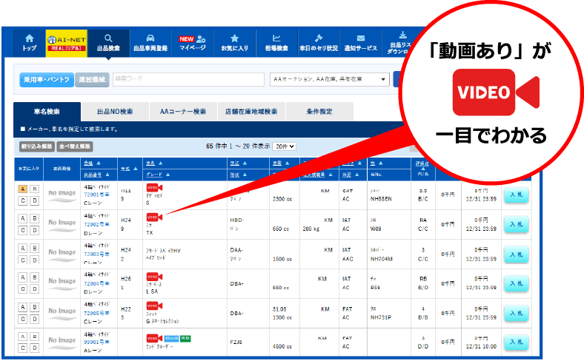Click VIDEO icon on the ミラ TX row

click(x=154, y=217)
